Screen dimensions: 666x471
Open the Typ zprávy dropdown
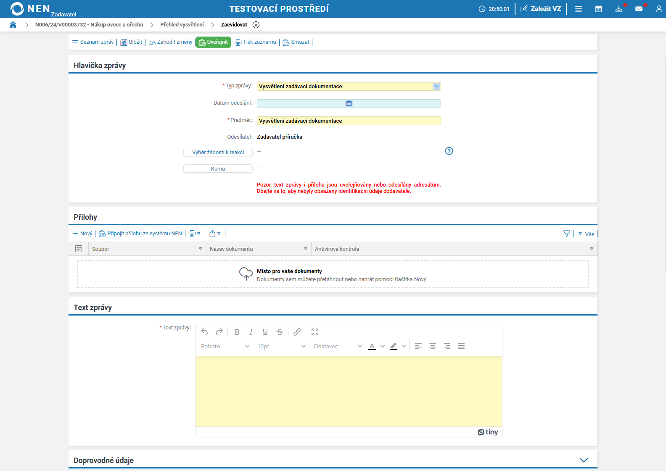point(436,86)
